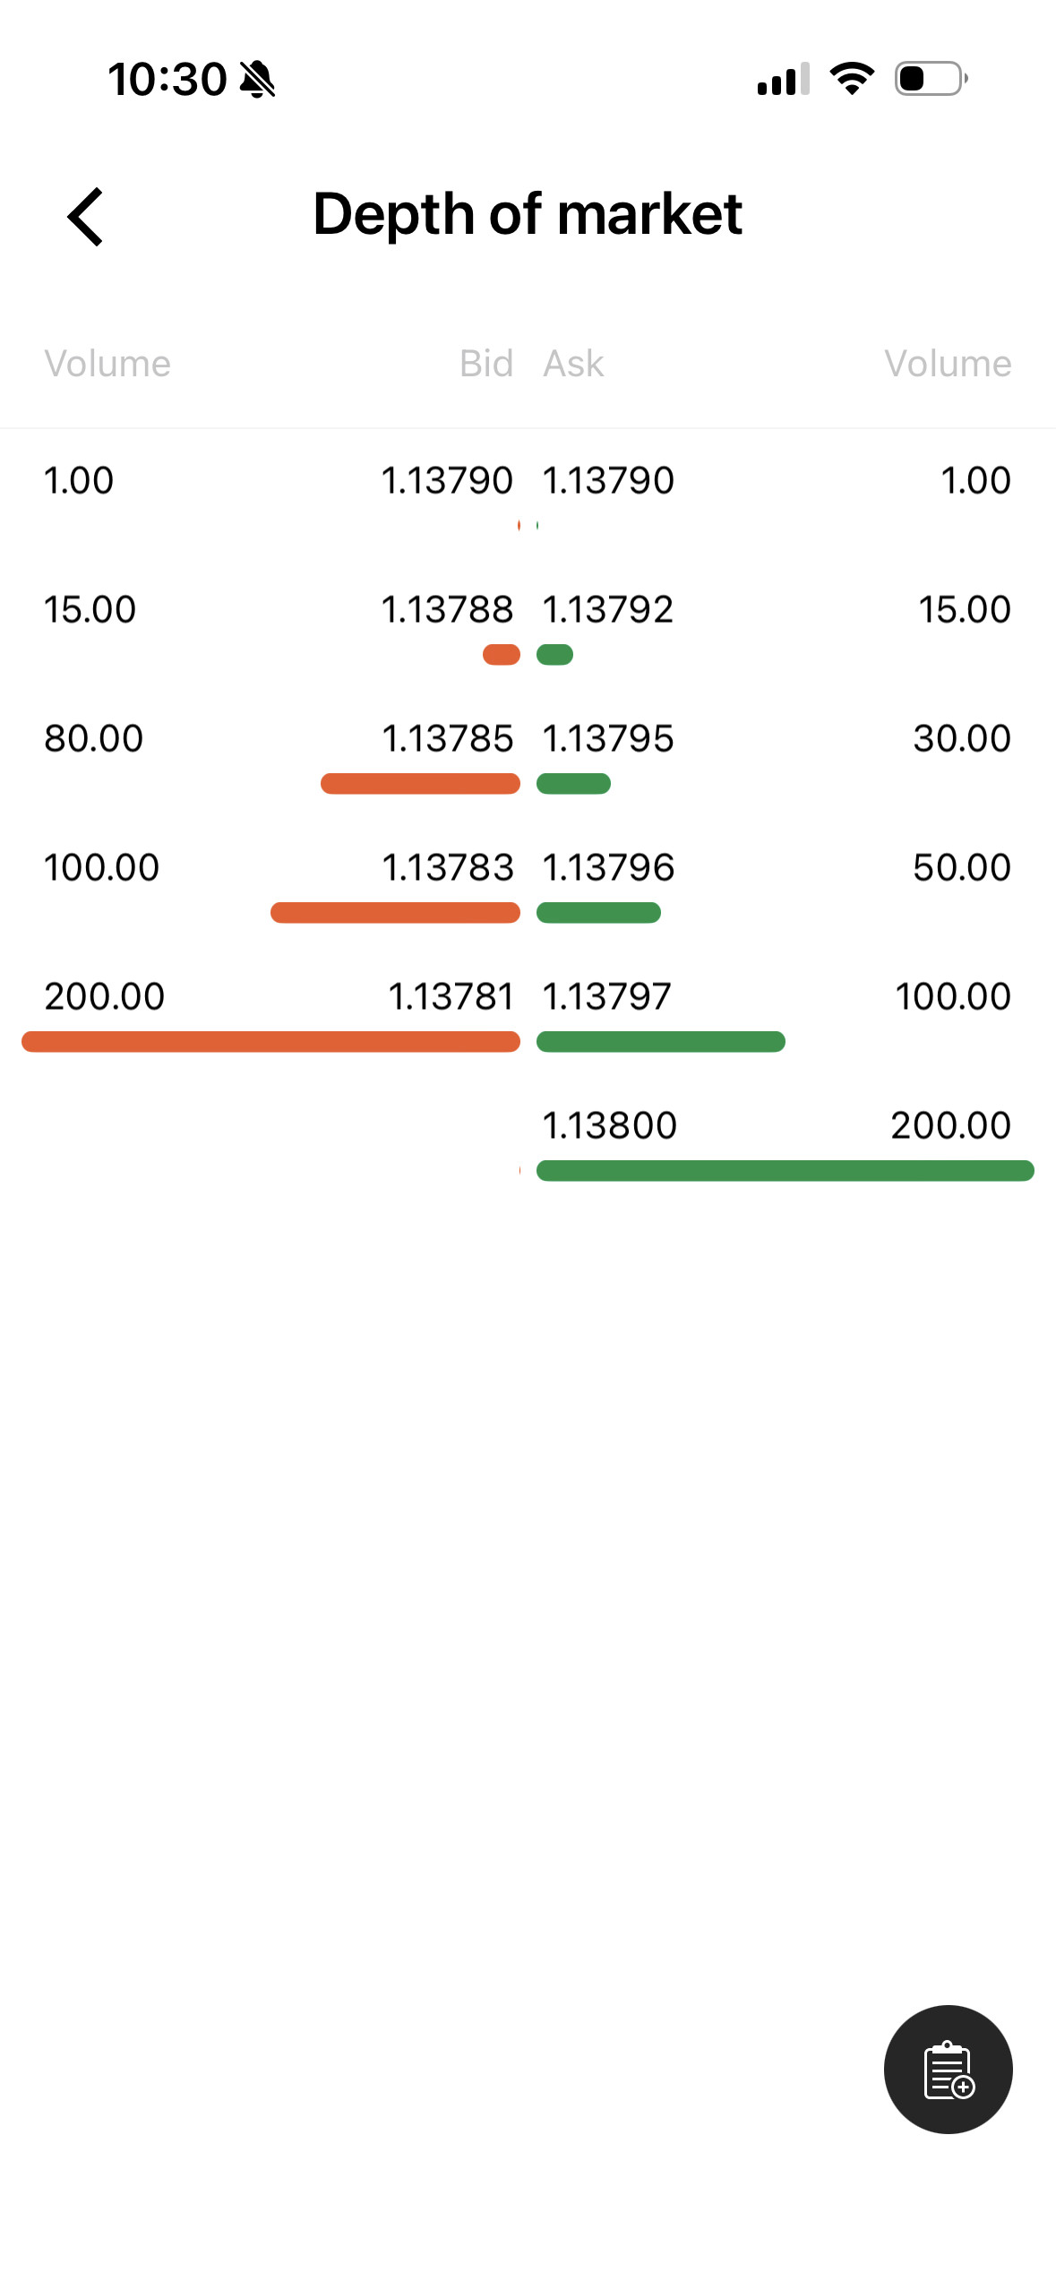Viewport: 1056px width, 2290px height.
Task: Select top bid price 1.13790
Action: click(447, 480)
